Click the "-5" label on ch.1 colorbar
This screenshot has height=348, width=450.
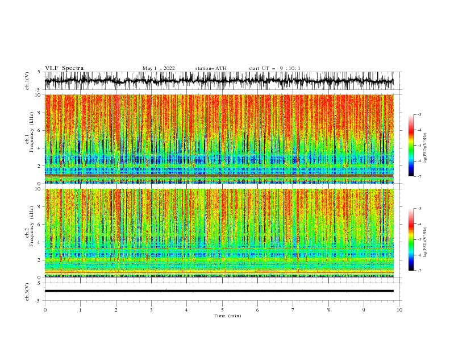(419, 146)
